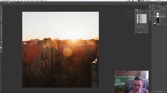Filter layers by adjustment layers icon

click(x=160, y=7)
